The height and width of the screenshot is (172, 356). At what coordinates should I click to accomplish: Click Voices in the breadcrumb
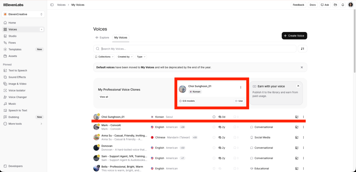click(61, 5)
